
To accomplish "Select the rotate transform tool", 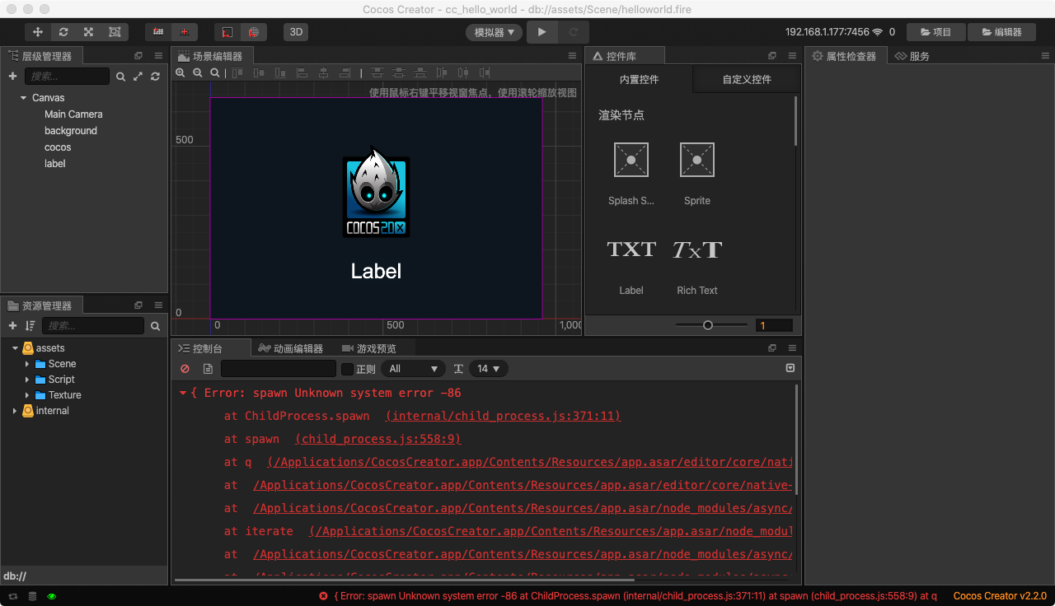I will pos(63,32).
